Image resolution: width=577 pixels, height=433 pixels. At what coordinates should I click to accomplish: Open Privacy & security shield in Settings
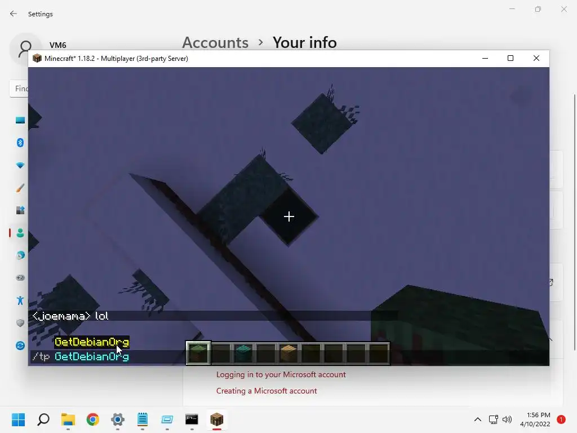pos(20,323)
